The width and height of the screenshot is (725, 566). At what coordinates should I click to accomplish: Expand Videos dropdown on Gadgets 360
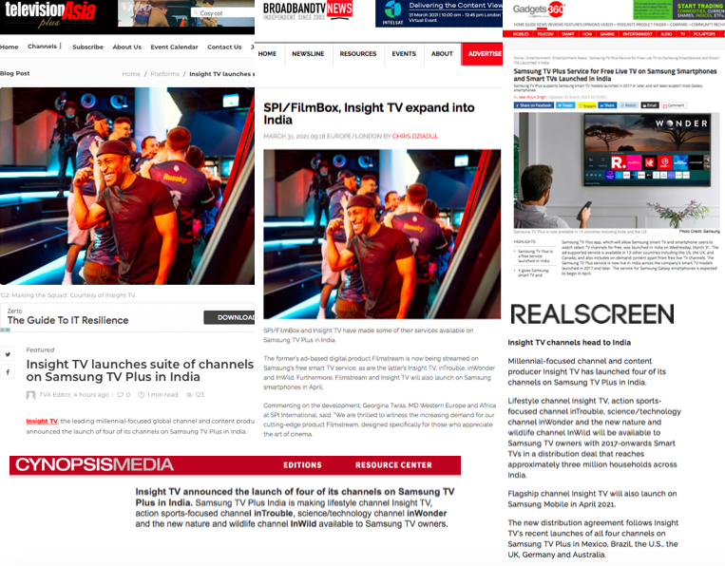click(x=615, y=25)
